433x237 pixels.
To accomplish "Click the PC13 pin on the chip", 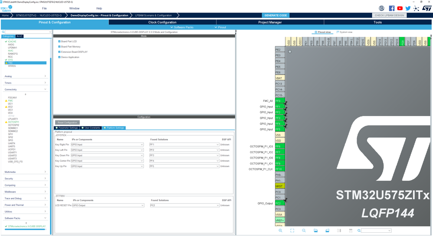I will (x=280, y=84).
